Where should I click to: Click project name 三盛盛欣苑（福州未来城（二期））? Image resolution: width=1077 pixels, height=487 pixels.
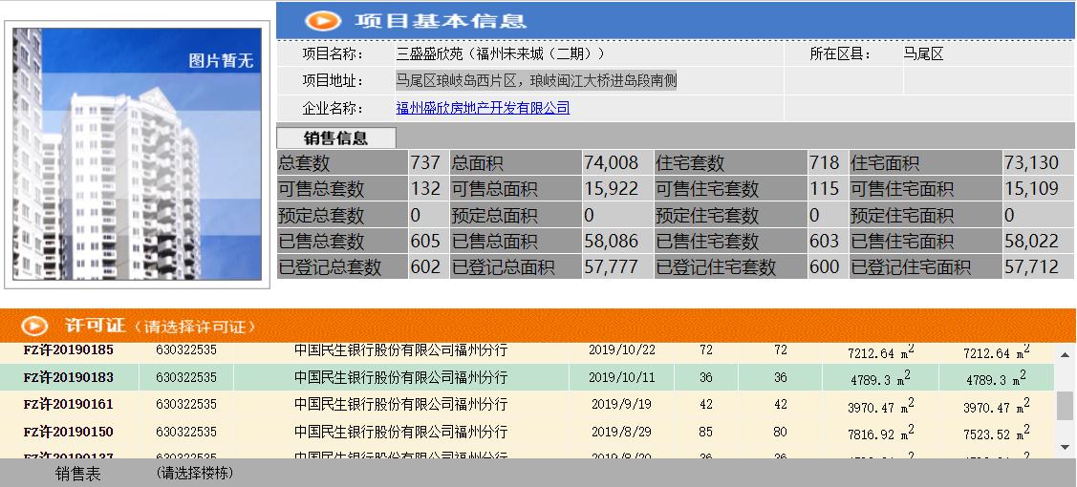(501, 53)
